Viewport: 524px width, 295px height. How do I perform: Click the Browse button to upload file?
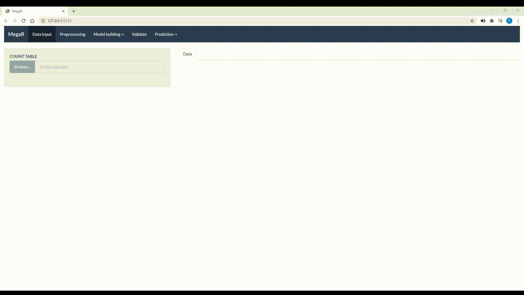coord(22,67)
